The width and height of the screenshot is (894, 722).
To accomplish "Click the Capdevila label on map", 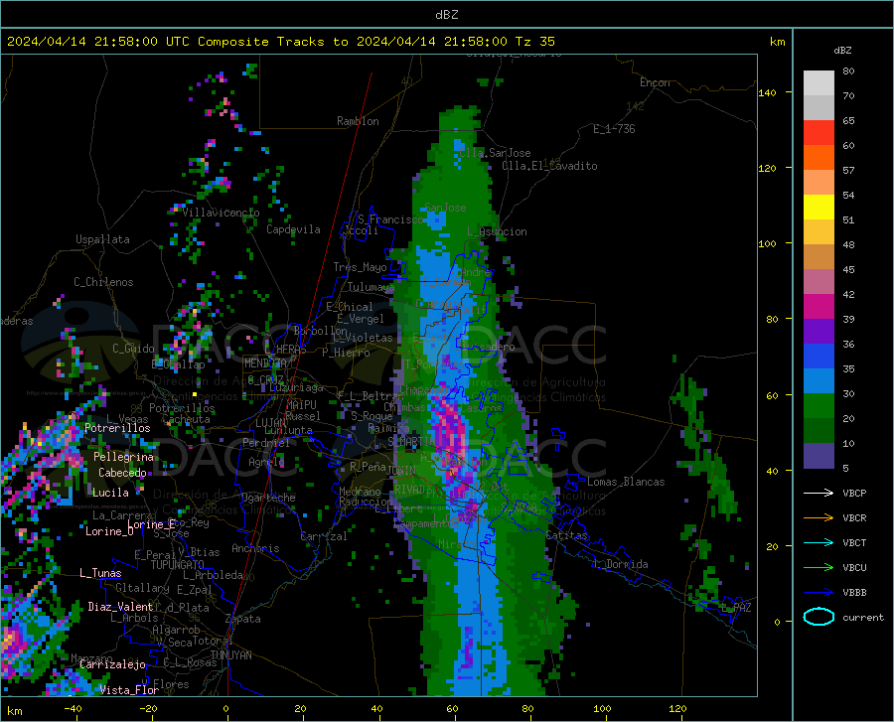I will (293, 229).
